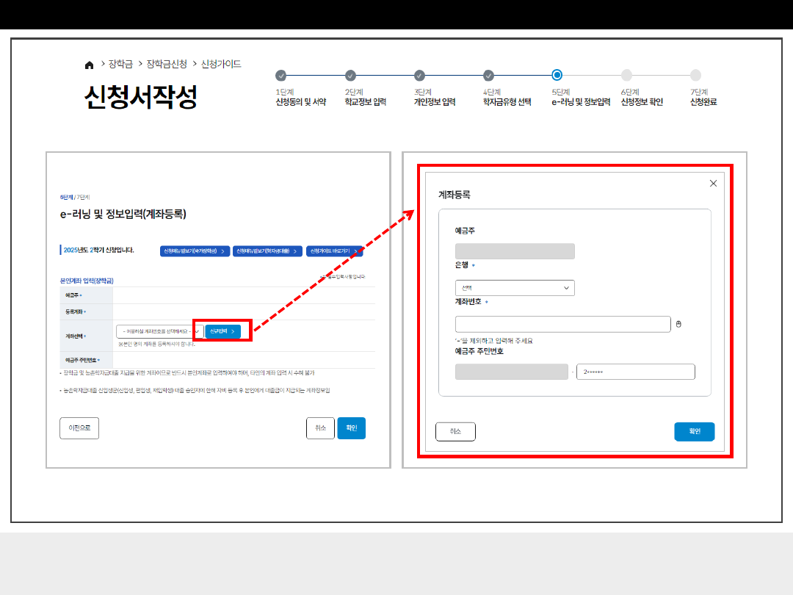Click the mouse keypad icon beside 계좌번호
Viewport: 793px width, 595px height.
(678, 324)
